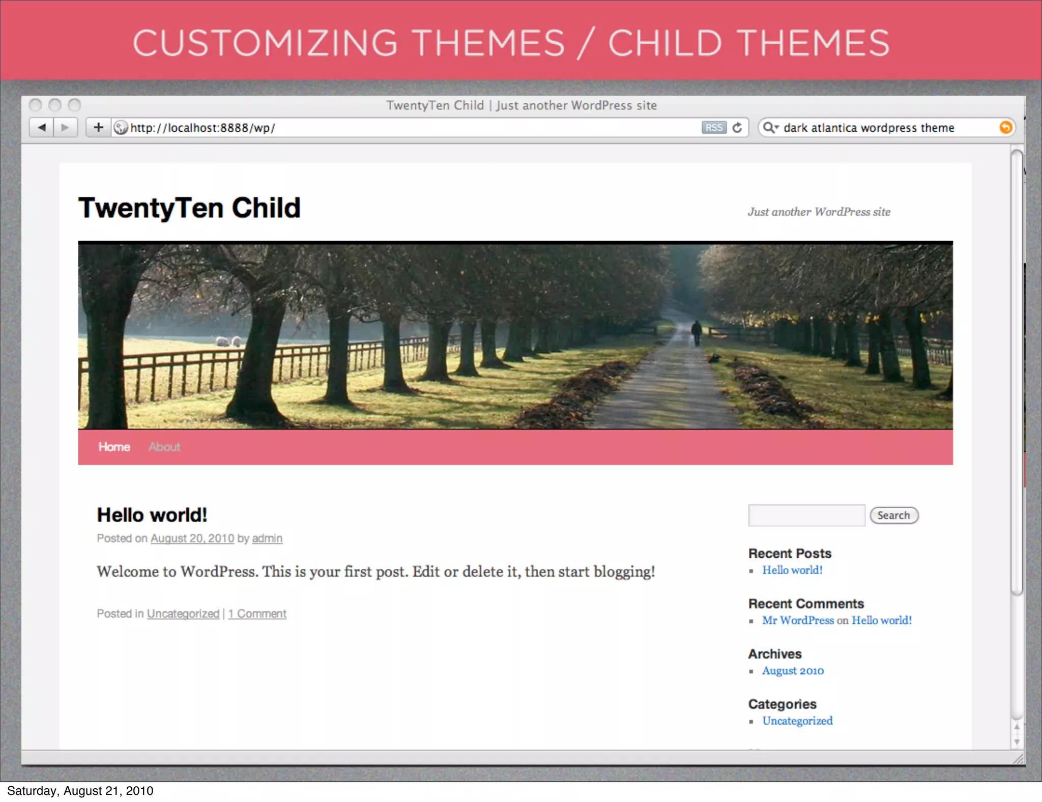
Task: Click the window resize grip corner
Action: pyautogui.click(x=1018, y=759)
